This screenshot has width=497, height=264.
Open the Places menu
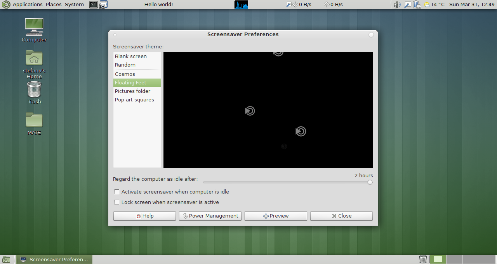tap(54, 4)
